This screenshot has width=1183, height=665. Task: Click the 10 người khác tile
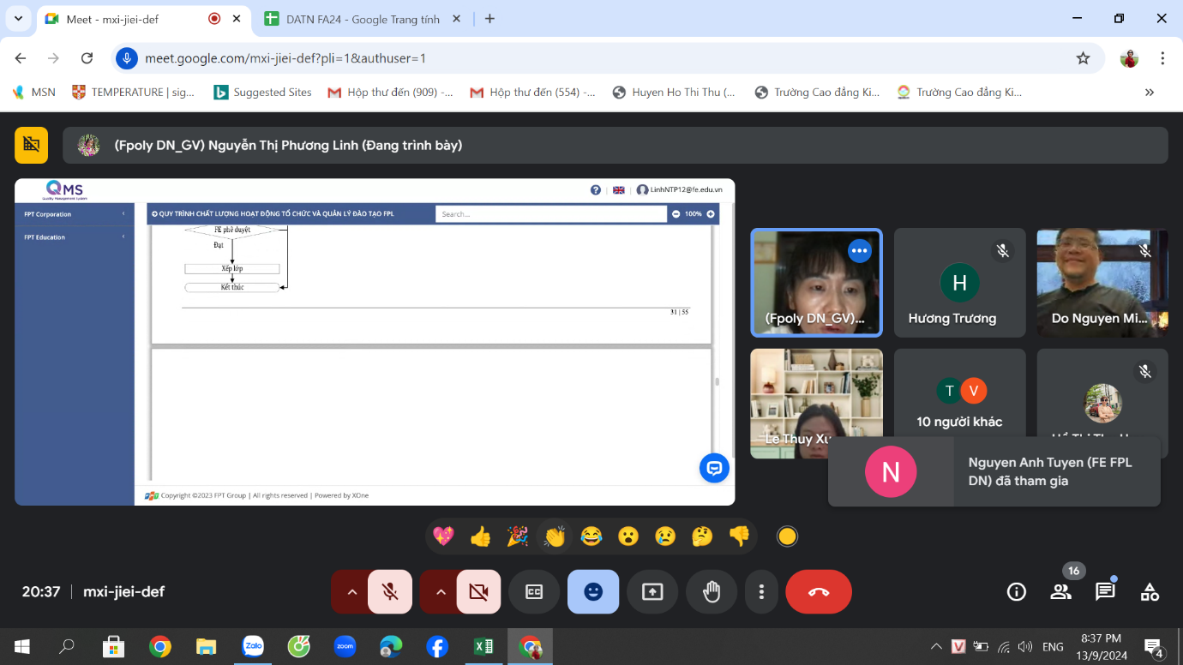(959, 403)
